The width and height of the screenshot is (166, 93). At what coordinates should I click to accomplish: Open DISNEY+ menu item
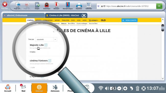pos(93,20)
